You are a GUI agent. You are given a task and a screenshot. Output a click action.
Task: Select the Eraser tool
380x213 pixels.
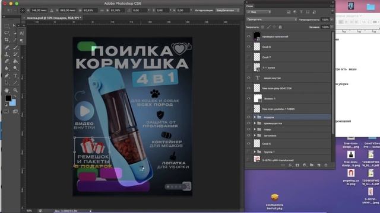click(x=7, y=62)
